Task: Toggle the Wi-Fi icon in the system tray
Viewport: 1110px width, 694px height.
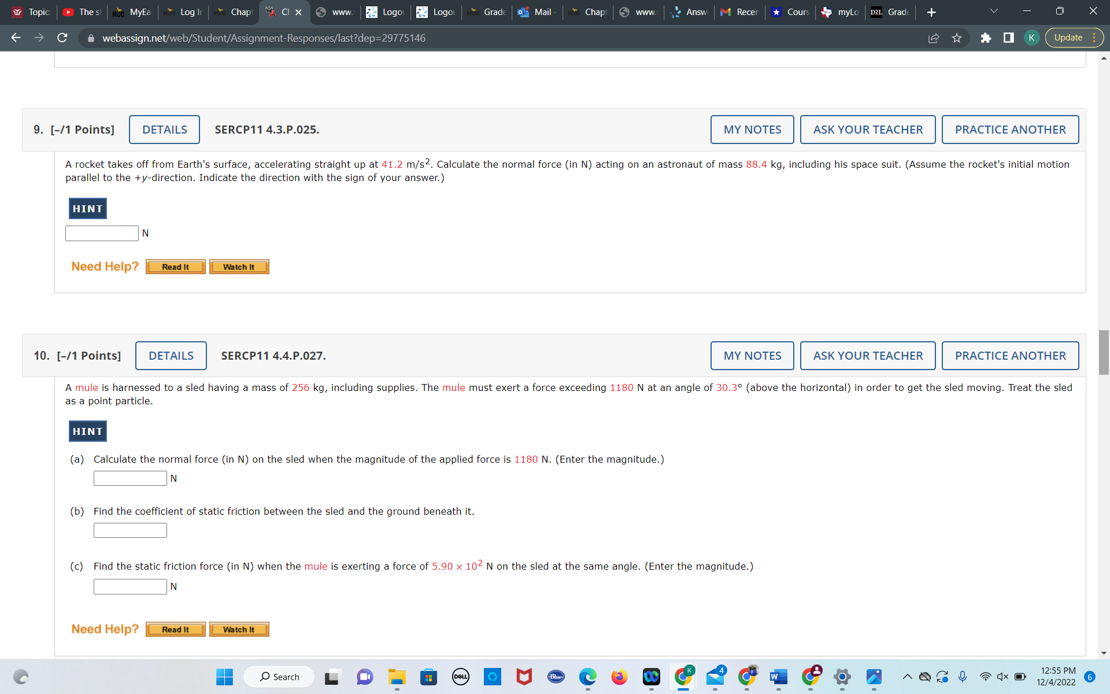Action: pos(986,676)
